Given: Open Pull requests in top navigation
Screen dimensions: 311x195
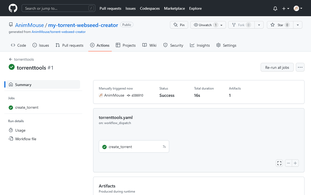Looking at the screenshot, I should (110, 8).
